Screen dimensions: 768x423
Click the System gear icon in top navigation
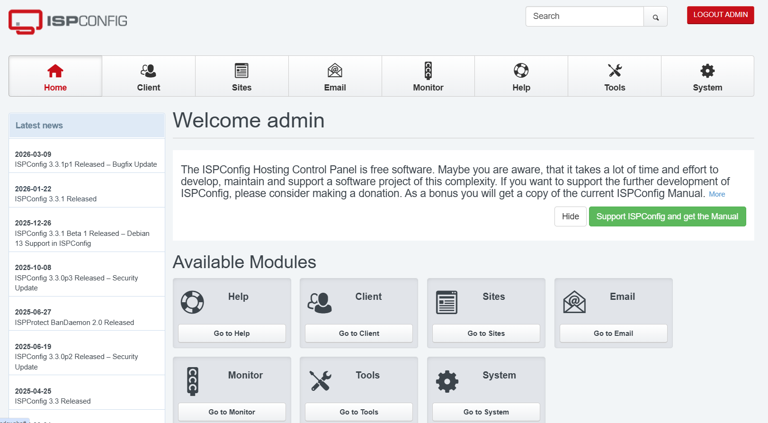(x=707, y=71)
